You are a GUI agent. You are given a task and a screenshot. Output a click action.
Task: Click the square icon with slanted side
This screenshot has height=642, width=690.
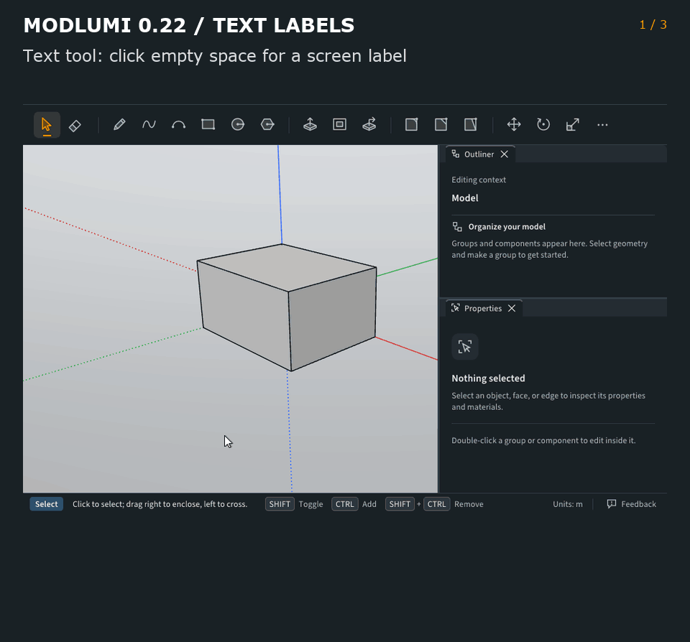tap(470, 125)
